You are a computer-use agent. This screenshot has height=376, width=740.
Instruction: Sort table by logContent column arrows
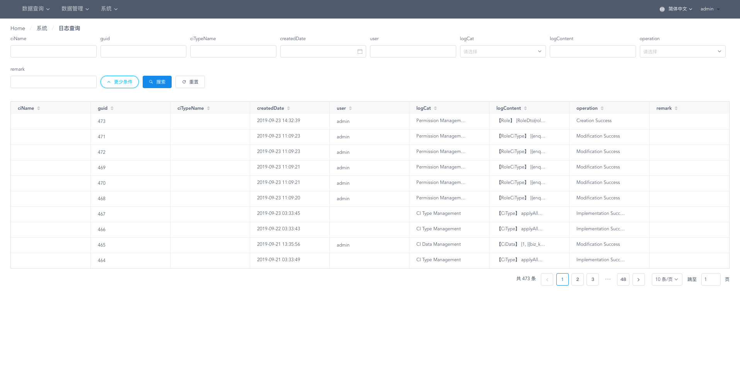click(x=525, y=108)
